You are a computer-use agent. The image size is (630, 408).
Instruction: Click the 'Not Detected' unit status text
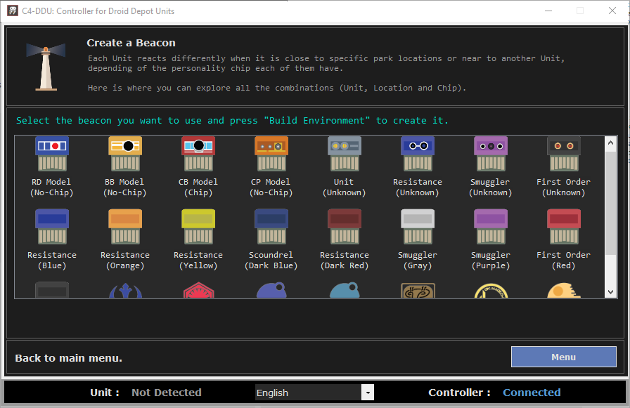[167, 393]
